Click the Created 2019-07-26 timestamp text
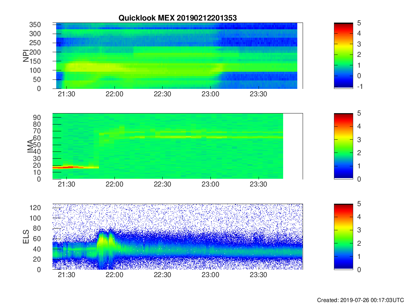 click(x=360, y=300)
